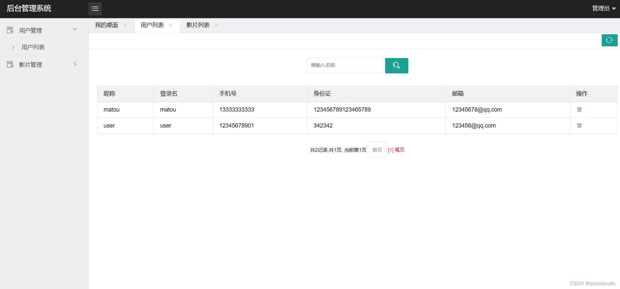
Task: Go to 首页 in pagination
Action: 377,150
